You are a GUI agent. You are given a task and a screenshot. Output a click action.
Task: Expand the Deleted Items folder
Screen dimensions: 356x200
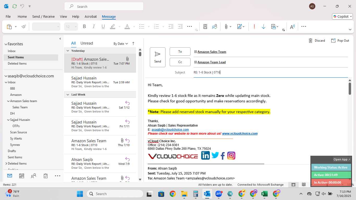click(x=6, y=164)
